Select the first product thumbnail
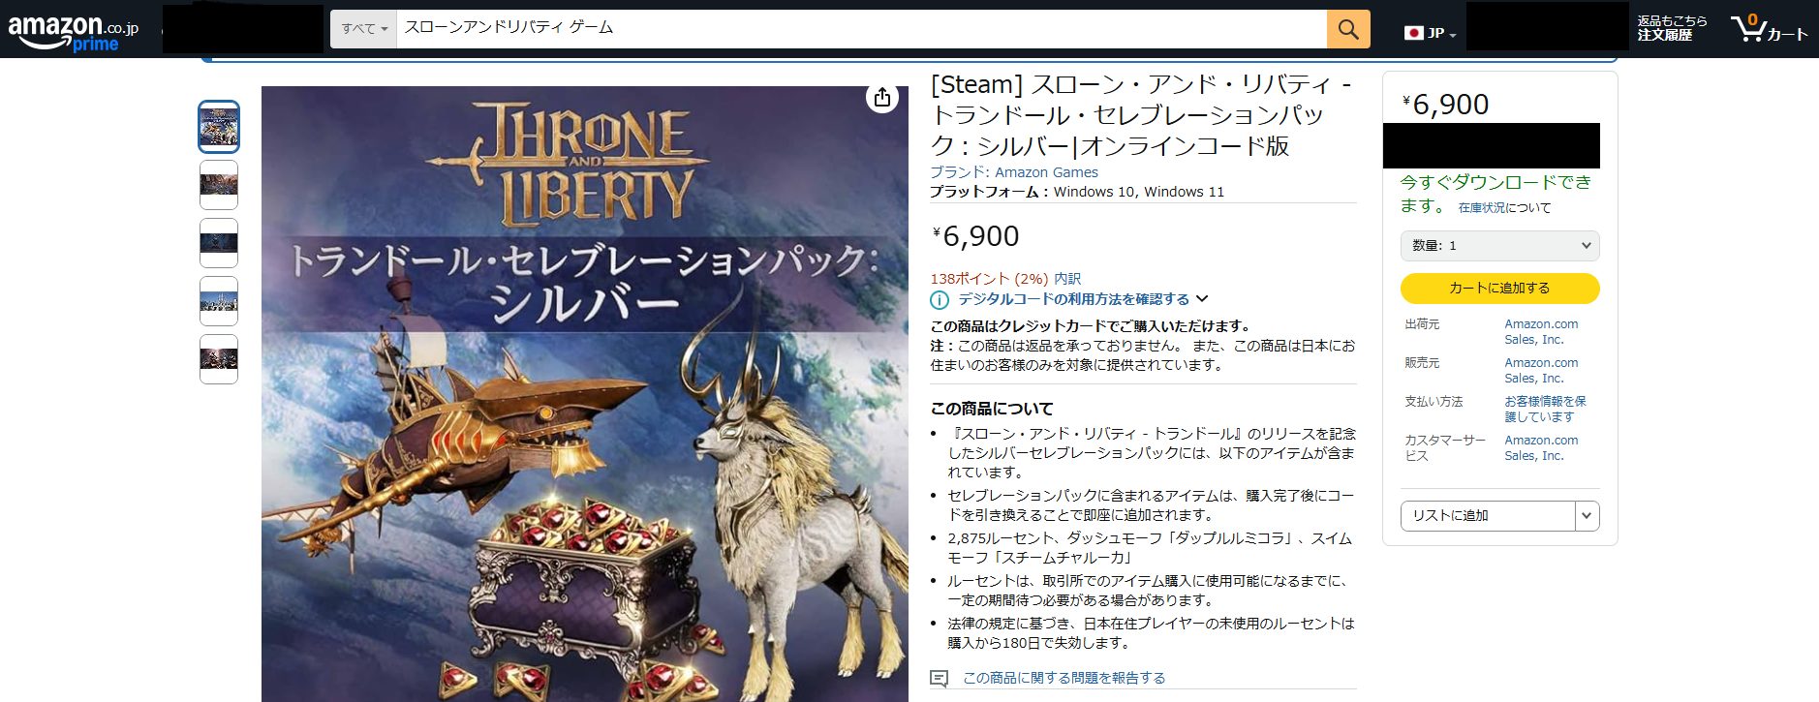This screenshot has width=1819, height=702. pyautogui.click(x=219, y=127)
